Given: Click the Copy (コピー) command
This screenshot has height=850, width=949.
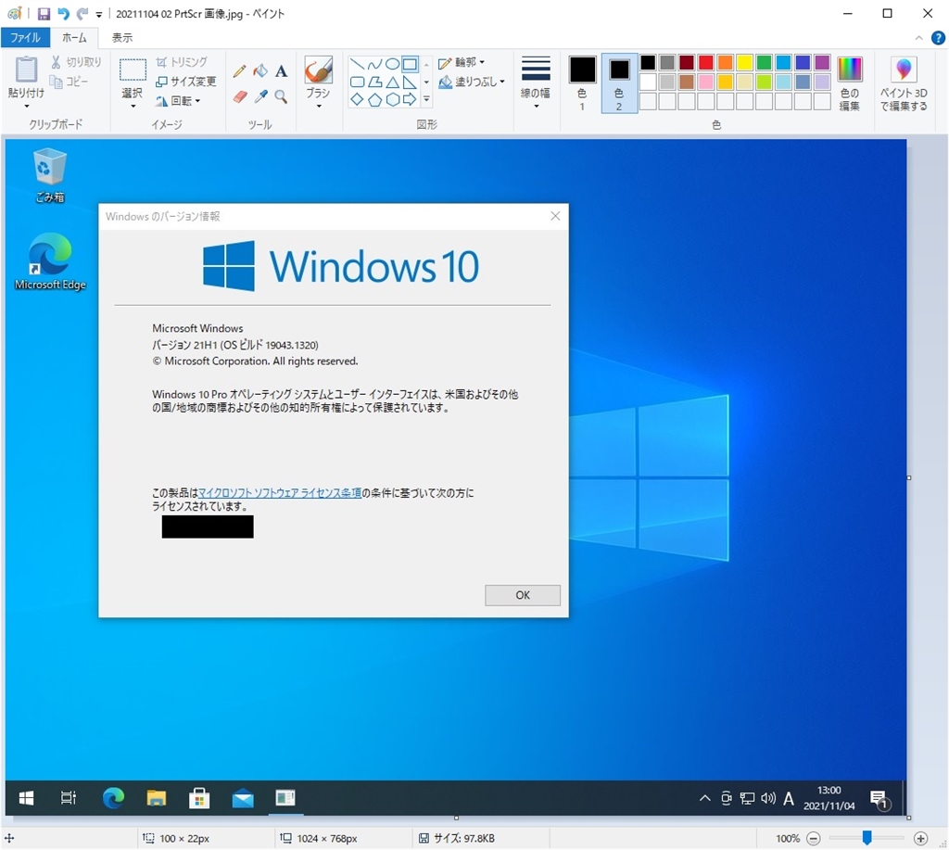Looking at the screenshot, I should tap(69, 82).
